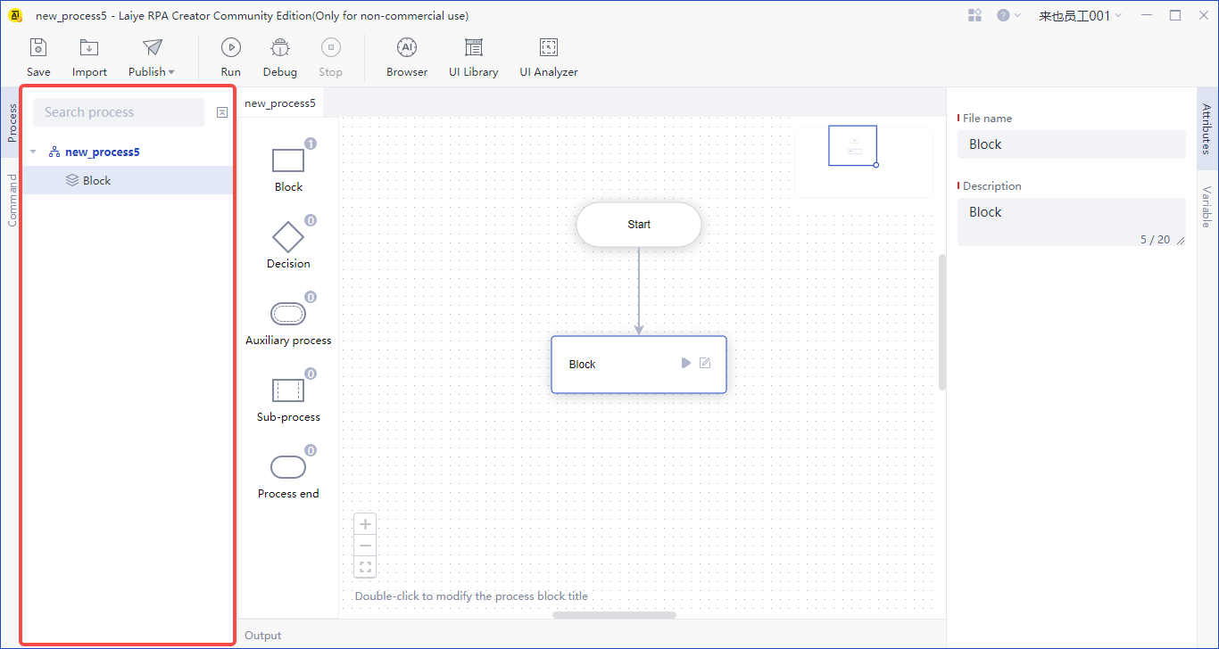
Task: Open the help question-mark menu
Action: [x=1008, y=15]
